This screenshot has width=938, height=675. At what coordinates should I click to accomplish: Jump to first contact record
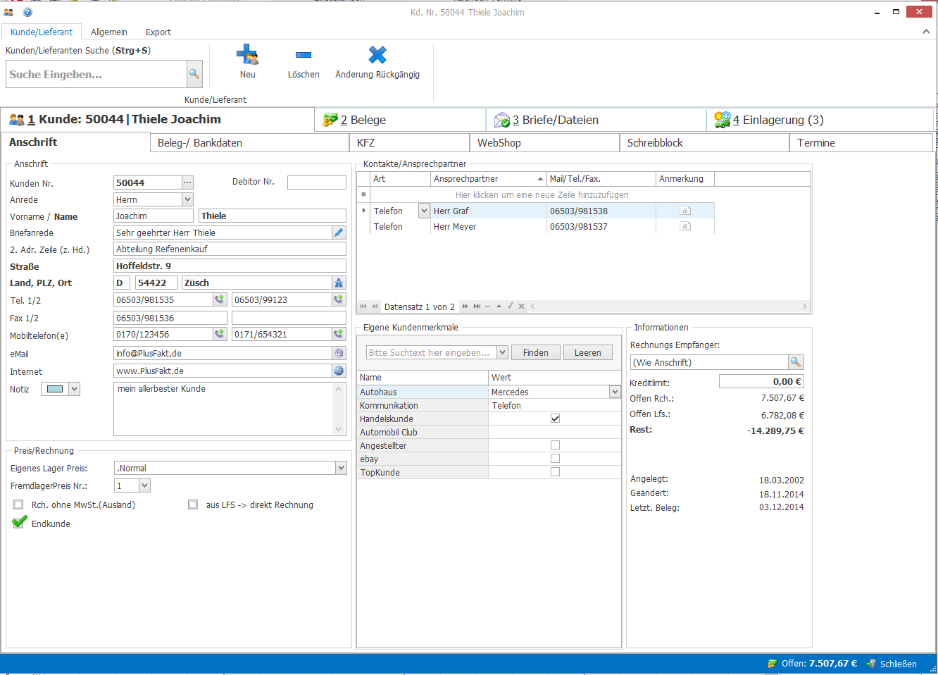click(x=363, y=306)
